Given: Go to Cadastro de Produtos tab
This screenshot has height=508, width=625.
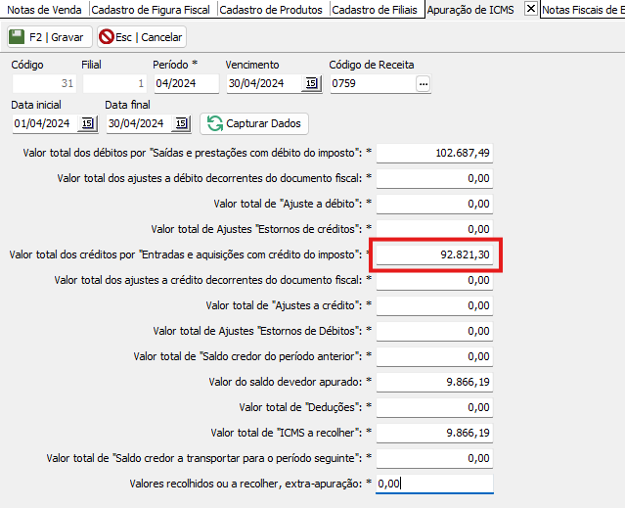Looking at the screenshot, I should coord(271,9).
